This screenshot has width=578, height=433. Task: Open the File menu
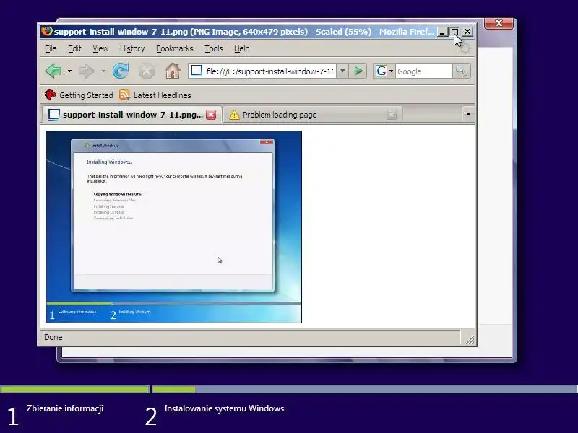click(x=51, y=48)
